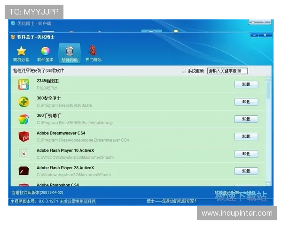Click path C:\Program Files\360\360safe
Screen dimensions: 282x225
tap(64, 105)
